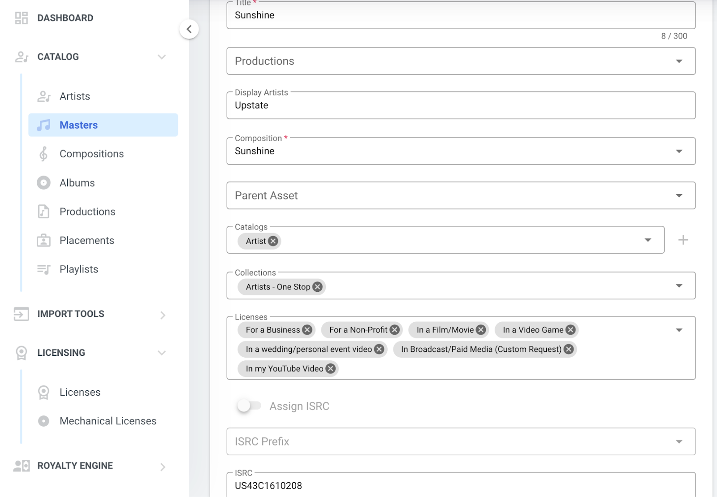Remove the 'In a Video Game' license

(x=570, y=330)
